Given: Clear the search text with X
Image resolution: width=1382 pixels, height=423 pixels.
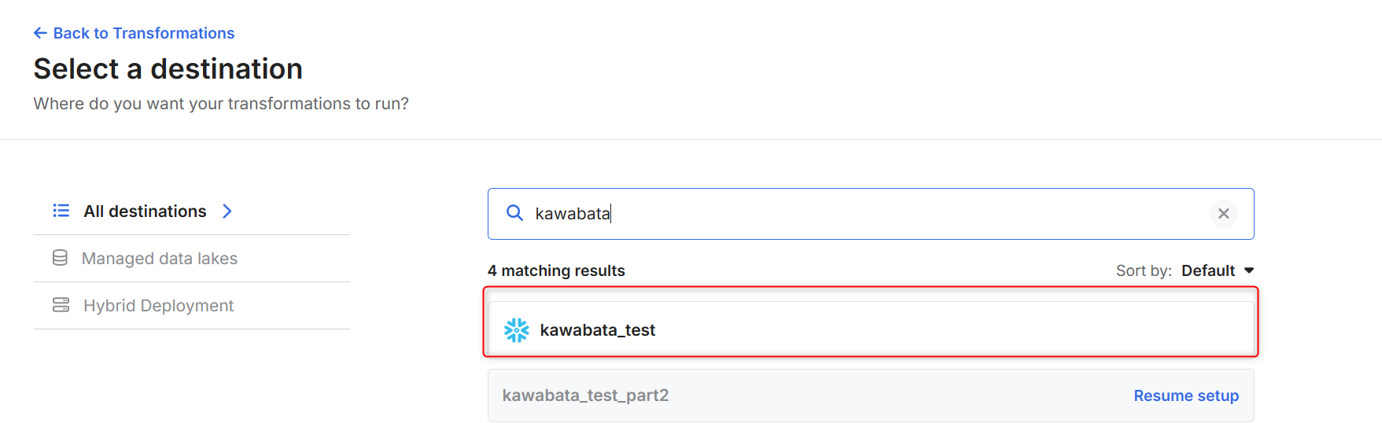Looking at the screenshot, I should (1223, 214).
